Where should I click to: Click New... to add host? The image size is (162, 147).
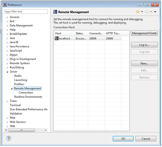(144, 63)
